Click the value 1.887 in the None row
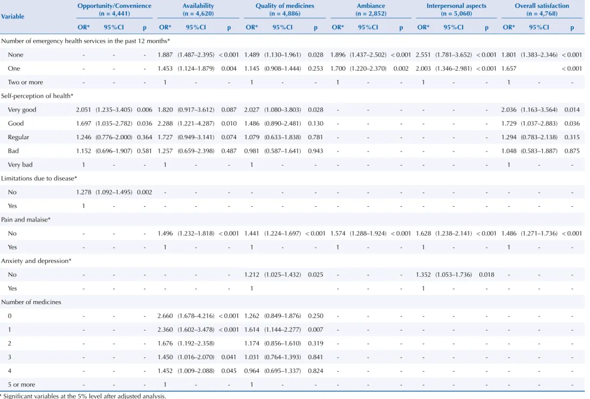Screen dimensions: 590x399 coord(165,55)
